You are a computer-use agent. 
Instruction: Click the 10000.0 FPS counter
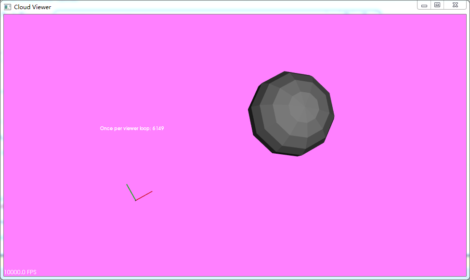point(20,272)
